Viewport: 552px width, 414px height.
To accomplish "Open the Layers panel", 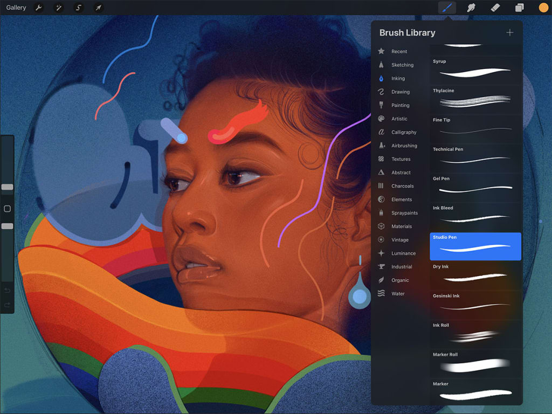I will (519, 8).
